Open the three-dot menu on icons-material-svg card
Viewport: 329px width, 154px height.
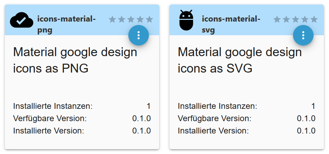pyautogui.click(x=303, y=35)
